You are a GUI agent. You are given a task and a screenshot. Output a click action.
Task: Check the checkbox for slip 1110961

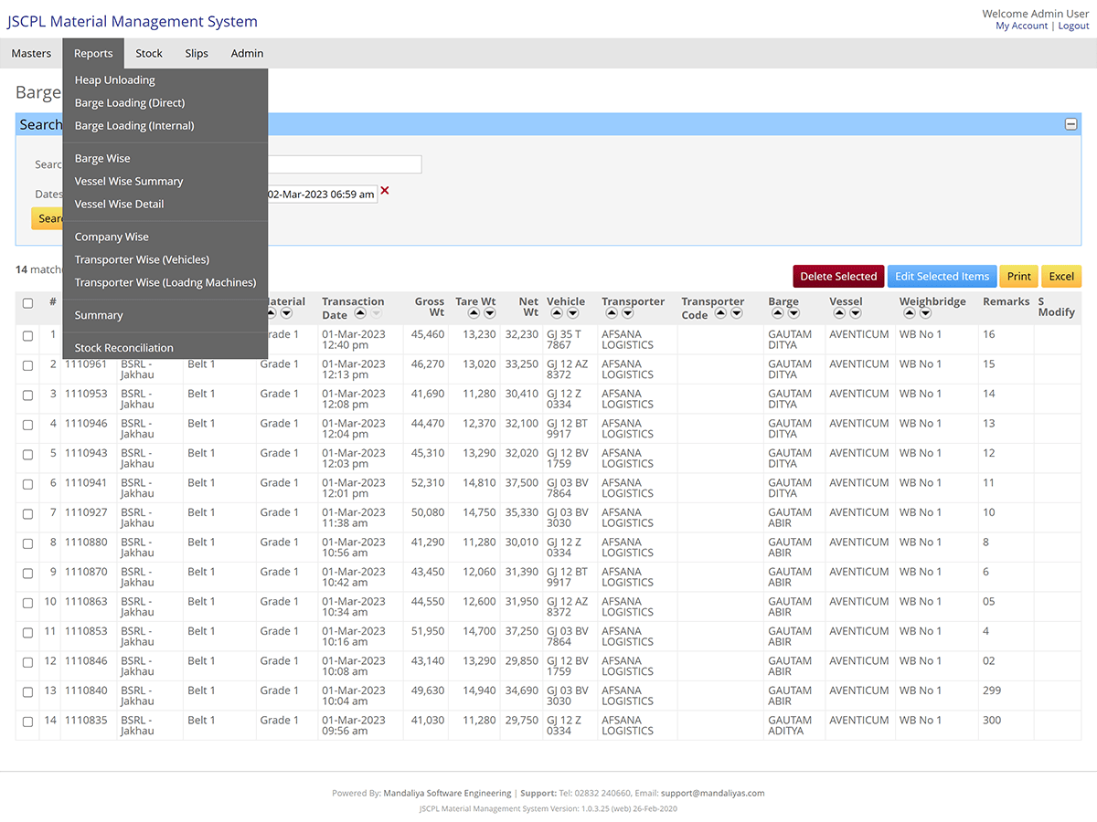click(x=27, y=365)
